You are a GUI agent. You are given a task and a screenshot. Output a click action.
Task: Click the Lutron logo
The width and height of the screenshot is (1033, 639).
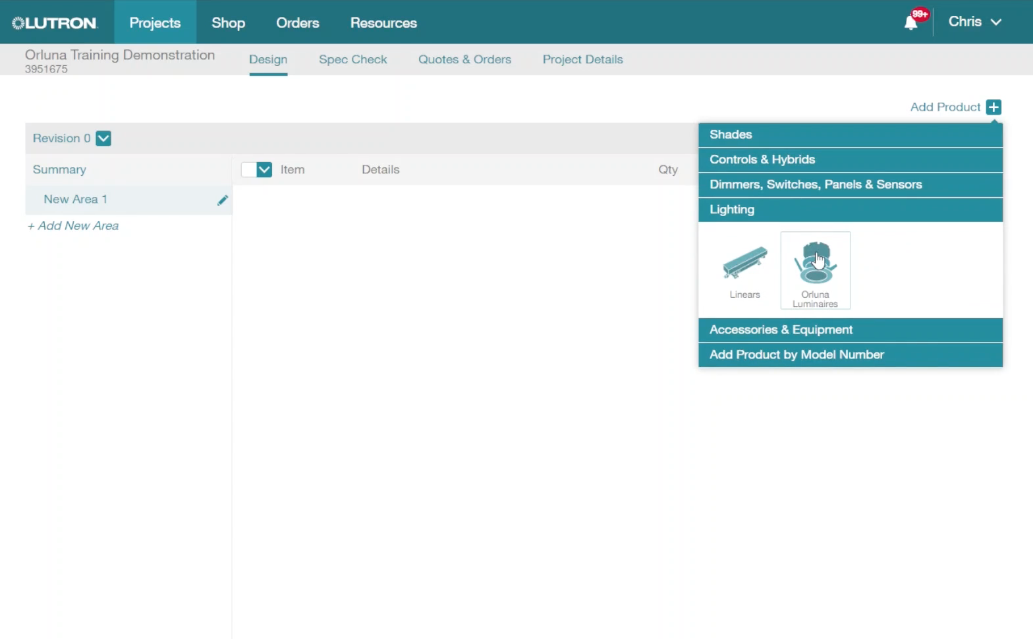coord(55,23)
